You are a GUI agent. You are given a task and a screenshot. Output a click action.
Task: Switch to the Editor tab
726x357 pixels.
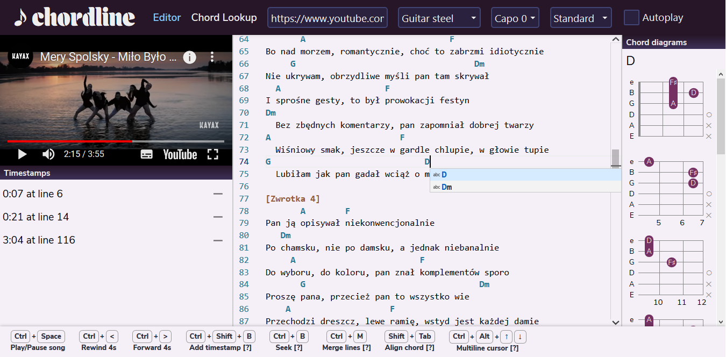tap(167, 18)
